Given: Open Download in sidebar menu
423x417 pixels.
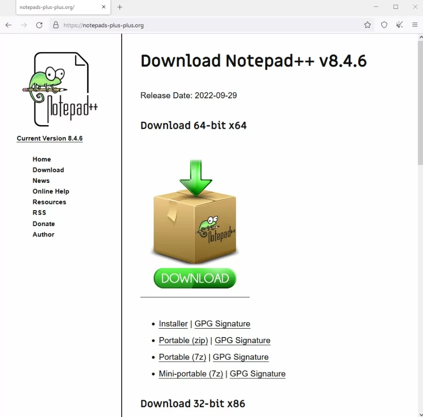Looking at the screenshot, I should tap(48, 170).
